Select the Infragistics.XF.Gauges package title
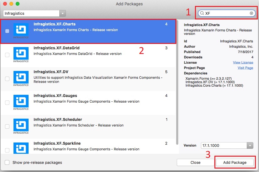Image resolution: width=259 pixels, height=172 pixels. (x=55, y=96)
